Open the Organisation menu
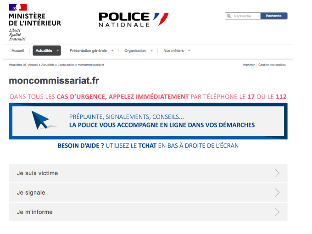The image size is (312, 234). coord(135,50)
